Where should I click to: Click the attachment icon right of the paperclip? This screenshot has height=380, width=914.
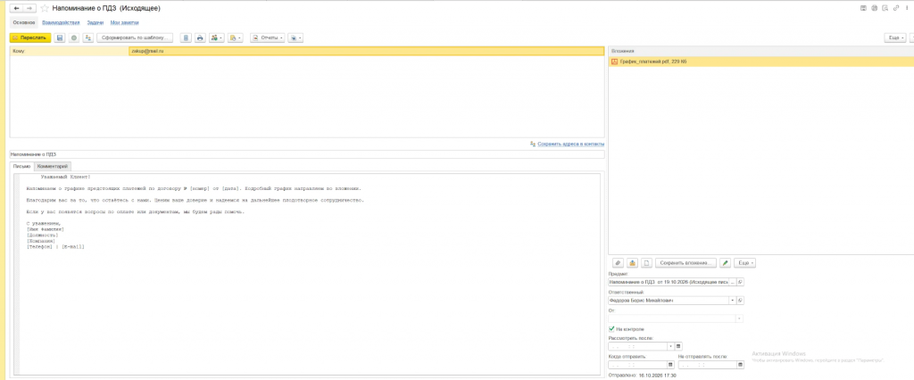pos(633,263)
